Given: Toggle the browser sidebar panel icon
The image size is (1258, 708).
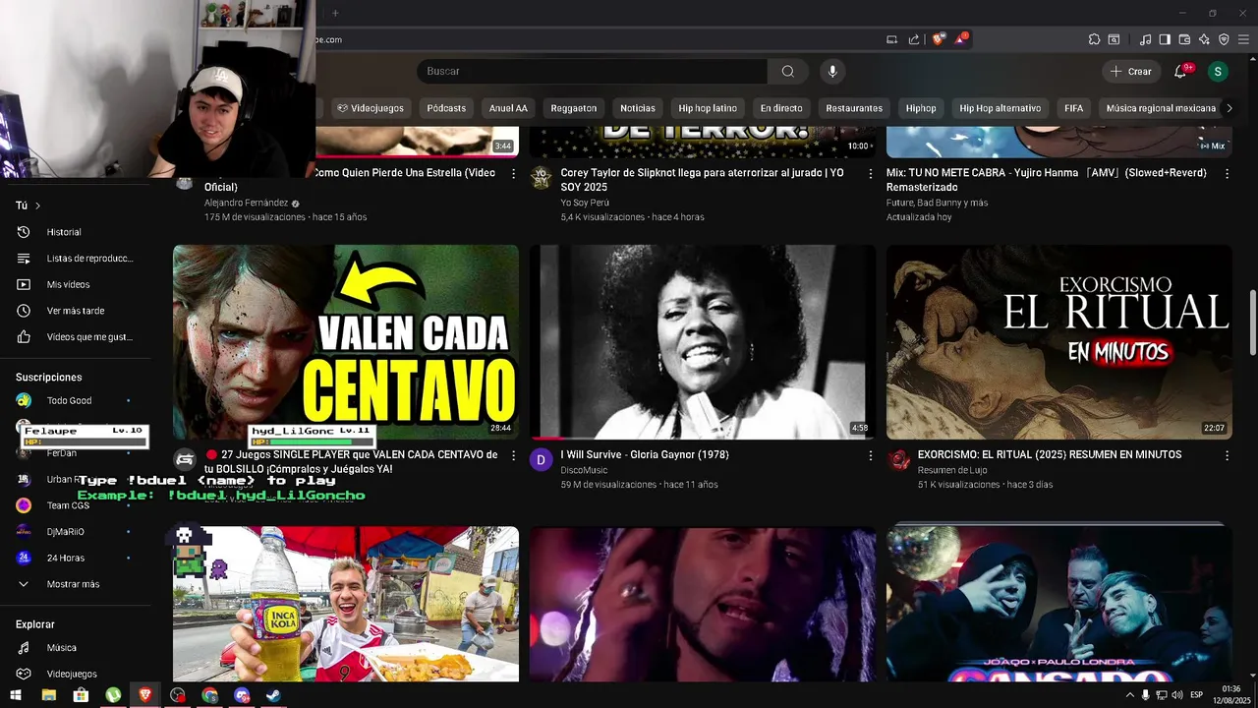Looking at the screenshot, I should [x=1165, y=39].
